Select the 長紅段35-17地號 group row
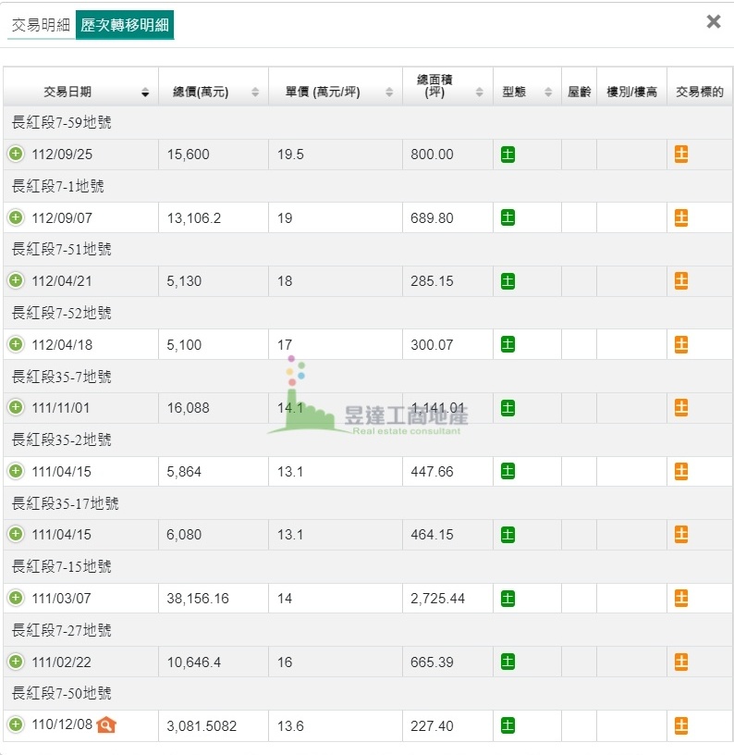This screenshot has height=755, width=734. click(368, 503)
